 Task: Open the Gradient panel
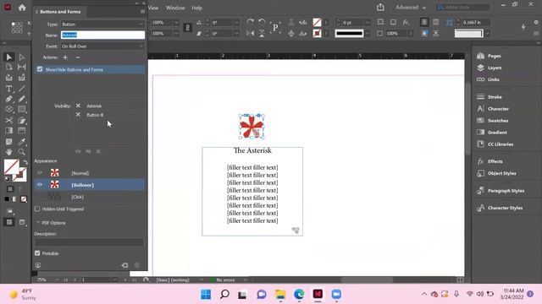tap(492, 133)
